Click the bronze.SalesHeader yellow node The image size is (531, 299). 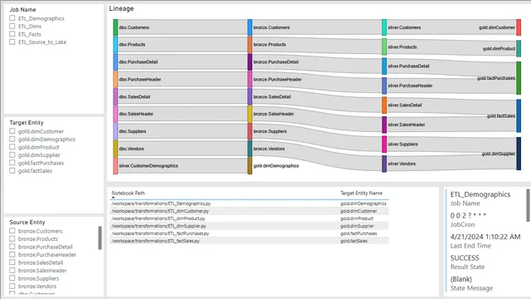pos(250,114)
